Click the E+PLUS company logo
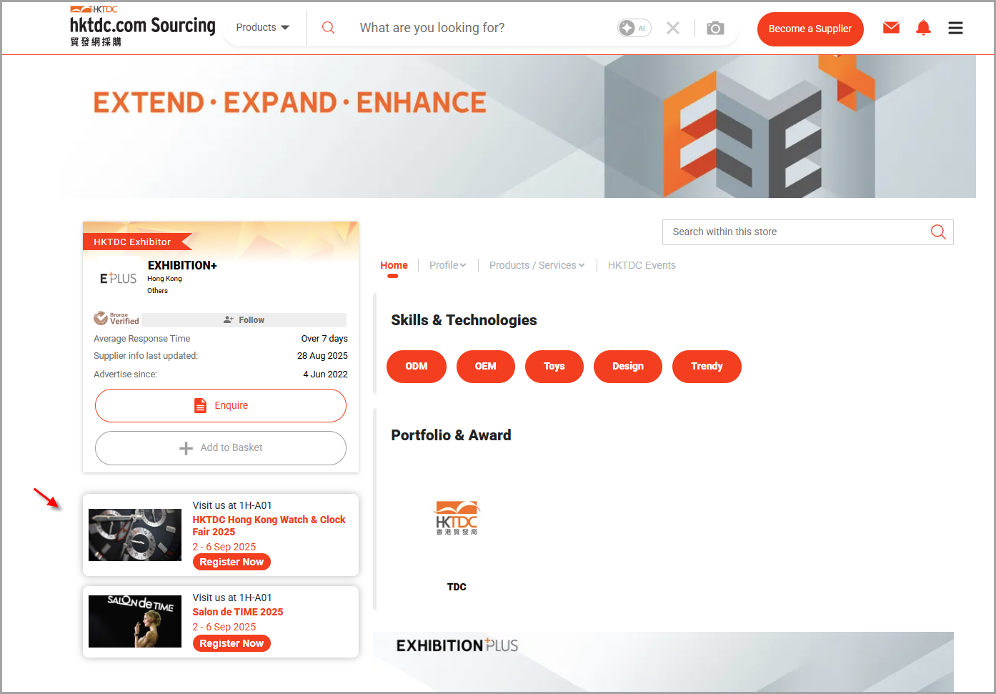 coord(118,278)
